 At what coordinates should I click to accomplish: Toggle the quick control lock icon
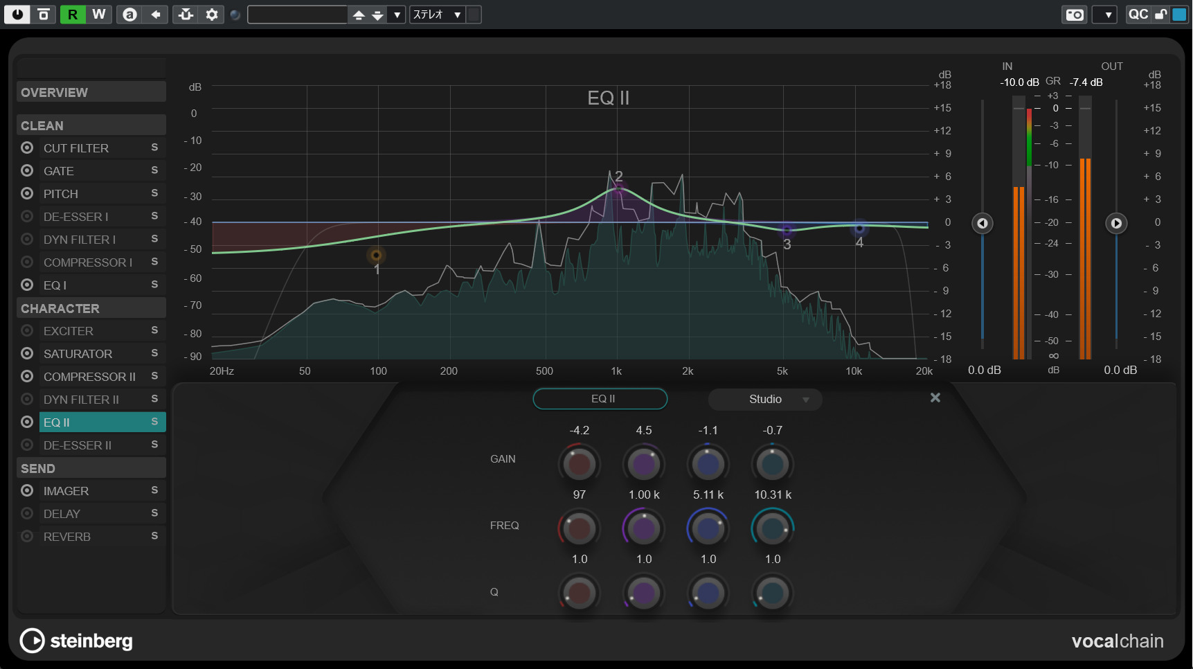pyautogui.click(x=1161, y=14)
